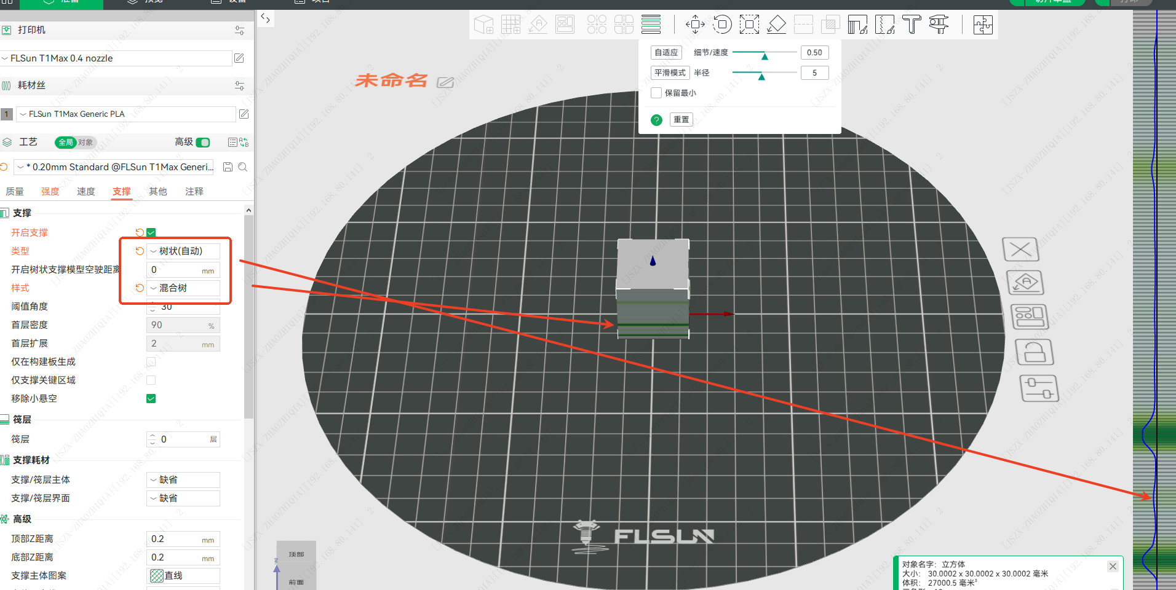Viewport: 1176px width, 590px height.
Task: Open the Measure caliper tool
Action: (939, 25)
